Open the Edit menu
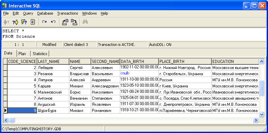Viewport: 268px width, 133px height. pyautogui.click(x=16, y=13)
